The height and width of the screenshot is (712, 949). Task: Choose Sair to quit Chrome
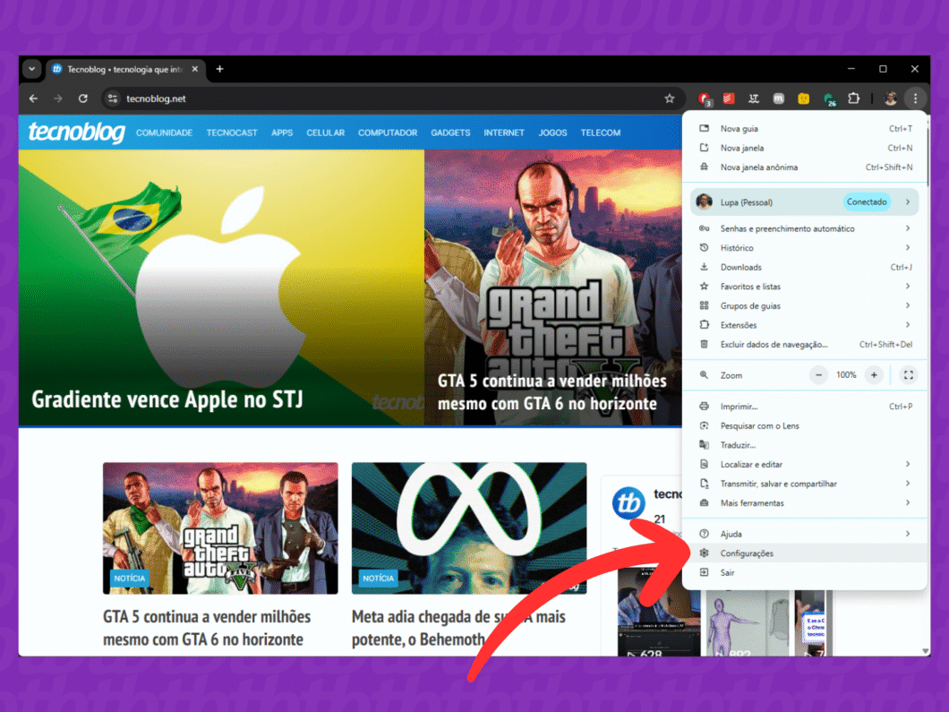(x=805, y=573)
